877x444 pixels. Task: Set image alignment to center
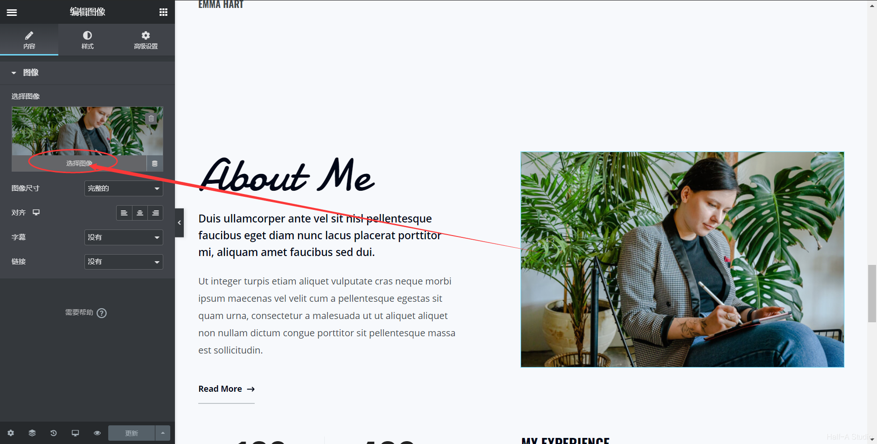click(140, 213)
